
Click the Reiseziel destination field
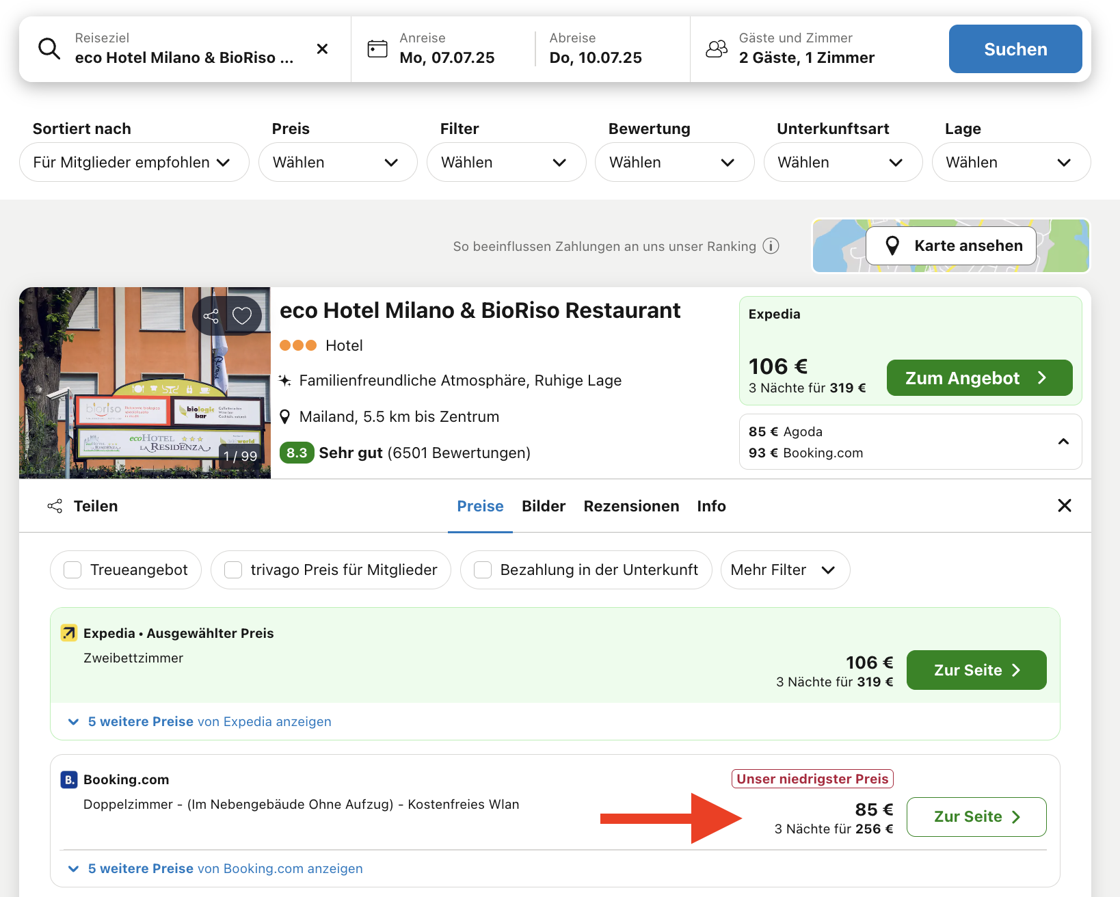[185, 49]
